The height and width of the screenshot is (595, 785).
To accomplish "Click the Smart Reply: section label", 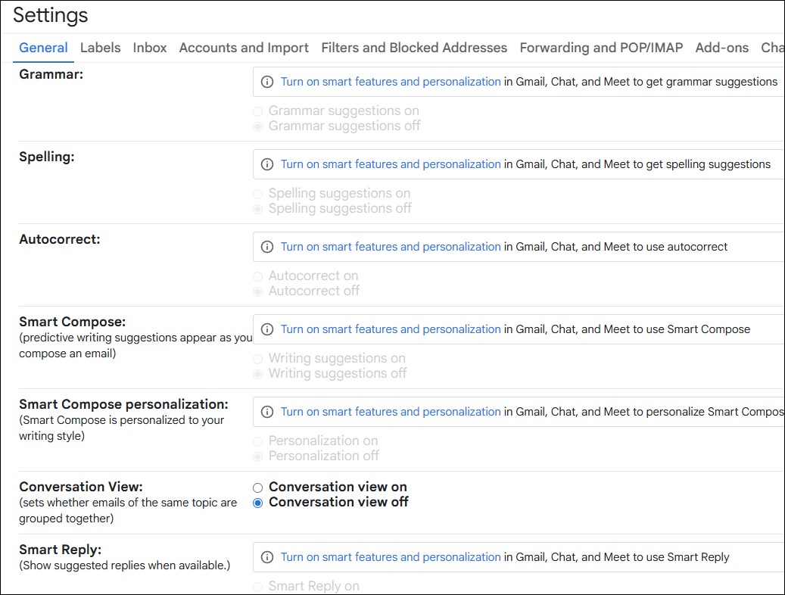I will click(x=60, y=550).
